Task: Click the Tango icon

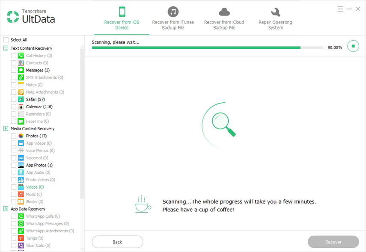Action: [x=21, y=238]
